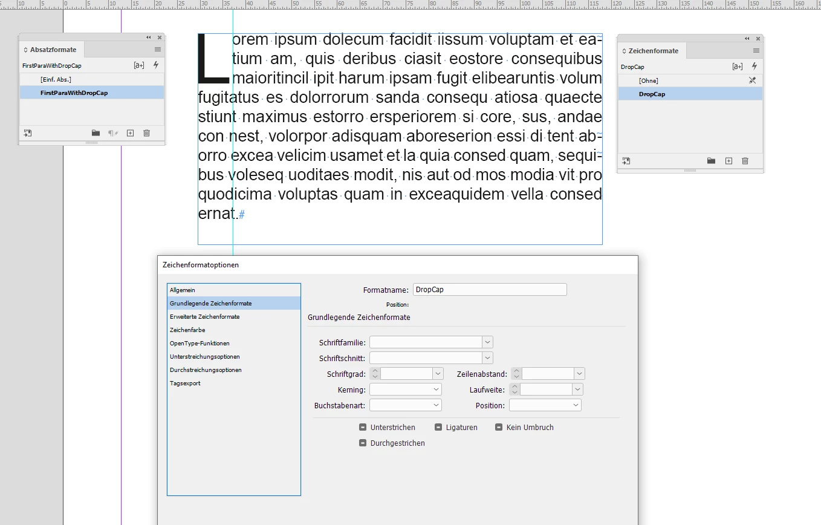
Task: Open the Buchstabenart dropdown
Action: tap(406, 405)
